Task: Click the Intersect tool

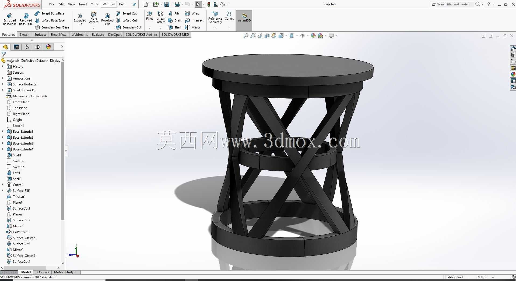Action: 194,20
